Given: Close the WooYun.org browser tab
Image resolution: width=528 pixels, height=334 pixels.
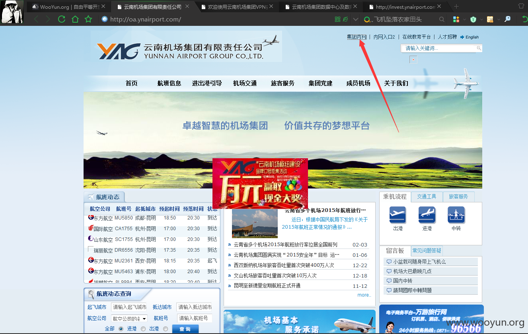Looking at the screenshot, I should click(103, 7).
